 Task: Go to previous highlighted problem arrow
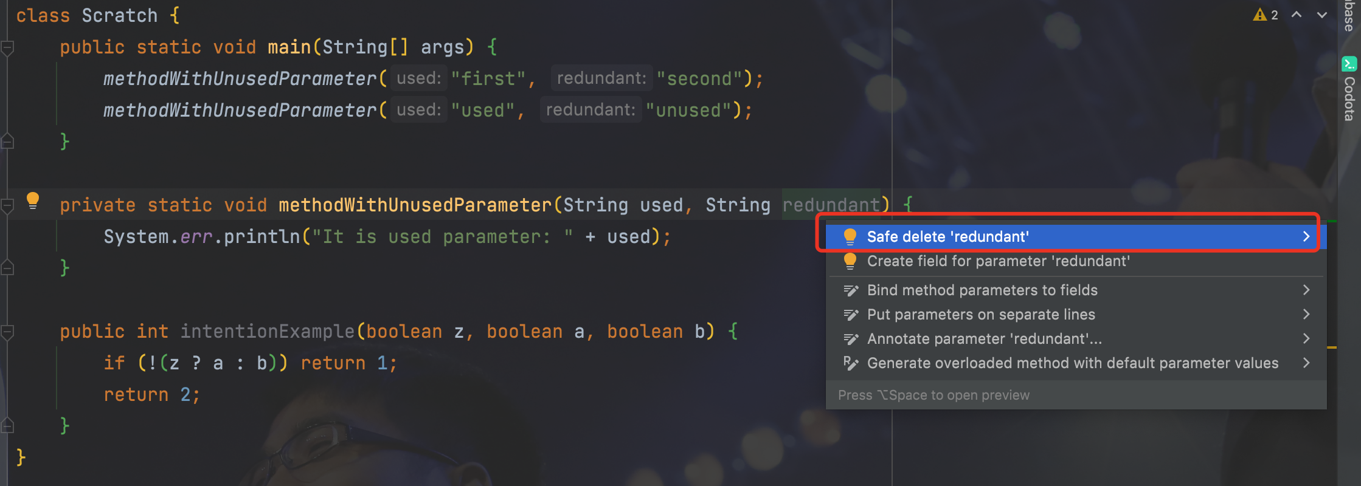point(1297,15)
